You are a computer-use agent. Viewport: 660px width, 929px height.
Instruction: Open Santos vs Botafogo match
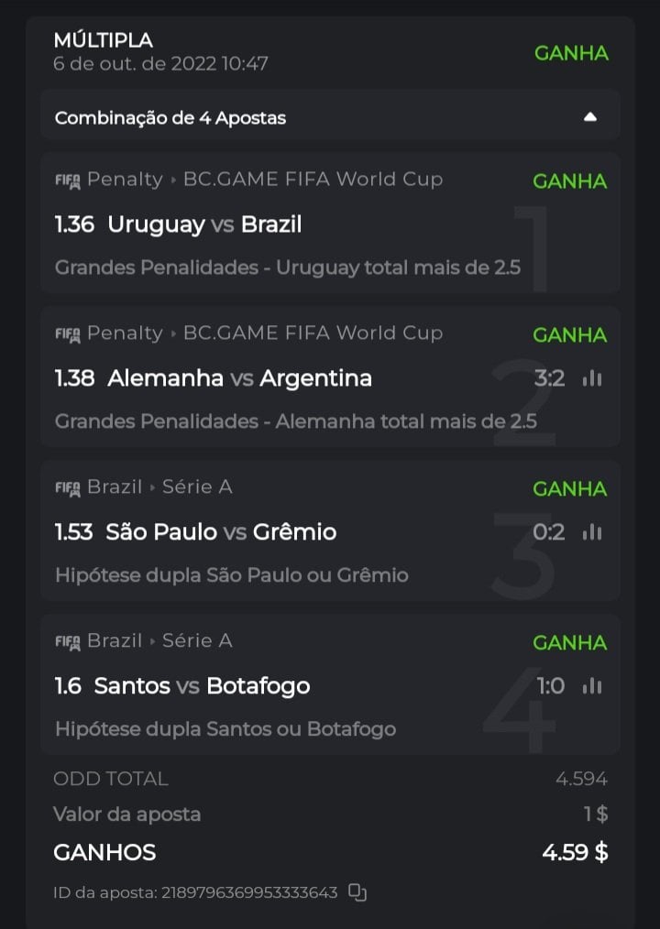[x=202, y=686]
